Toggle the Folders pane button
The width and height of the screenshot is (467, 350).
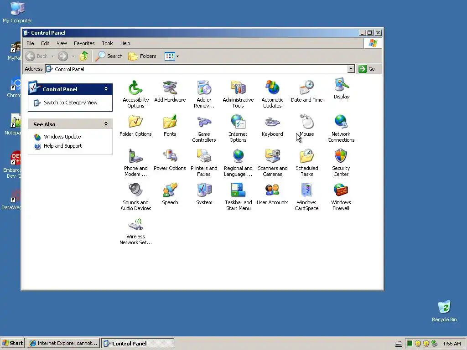point(142,56)
